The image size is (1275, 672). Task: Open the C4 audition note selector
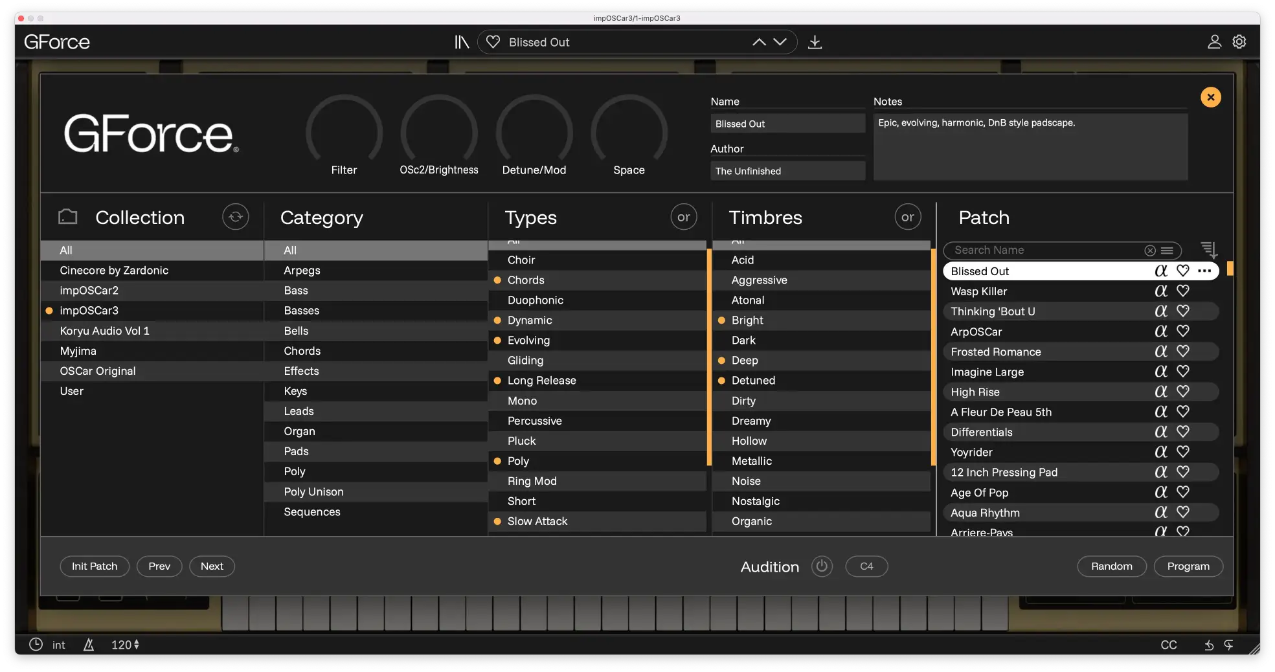tap(866, 566)
